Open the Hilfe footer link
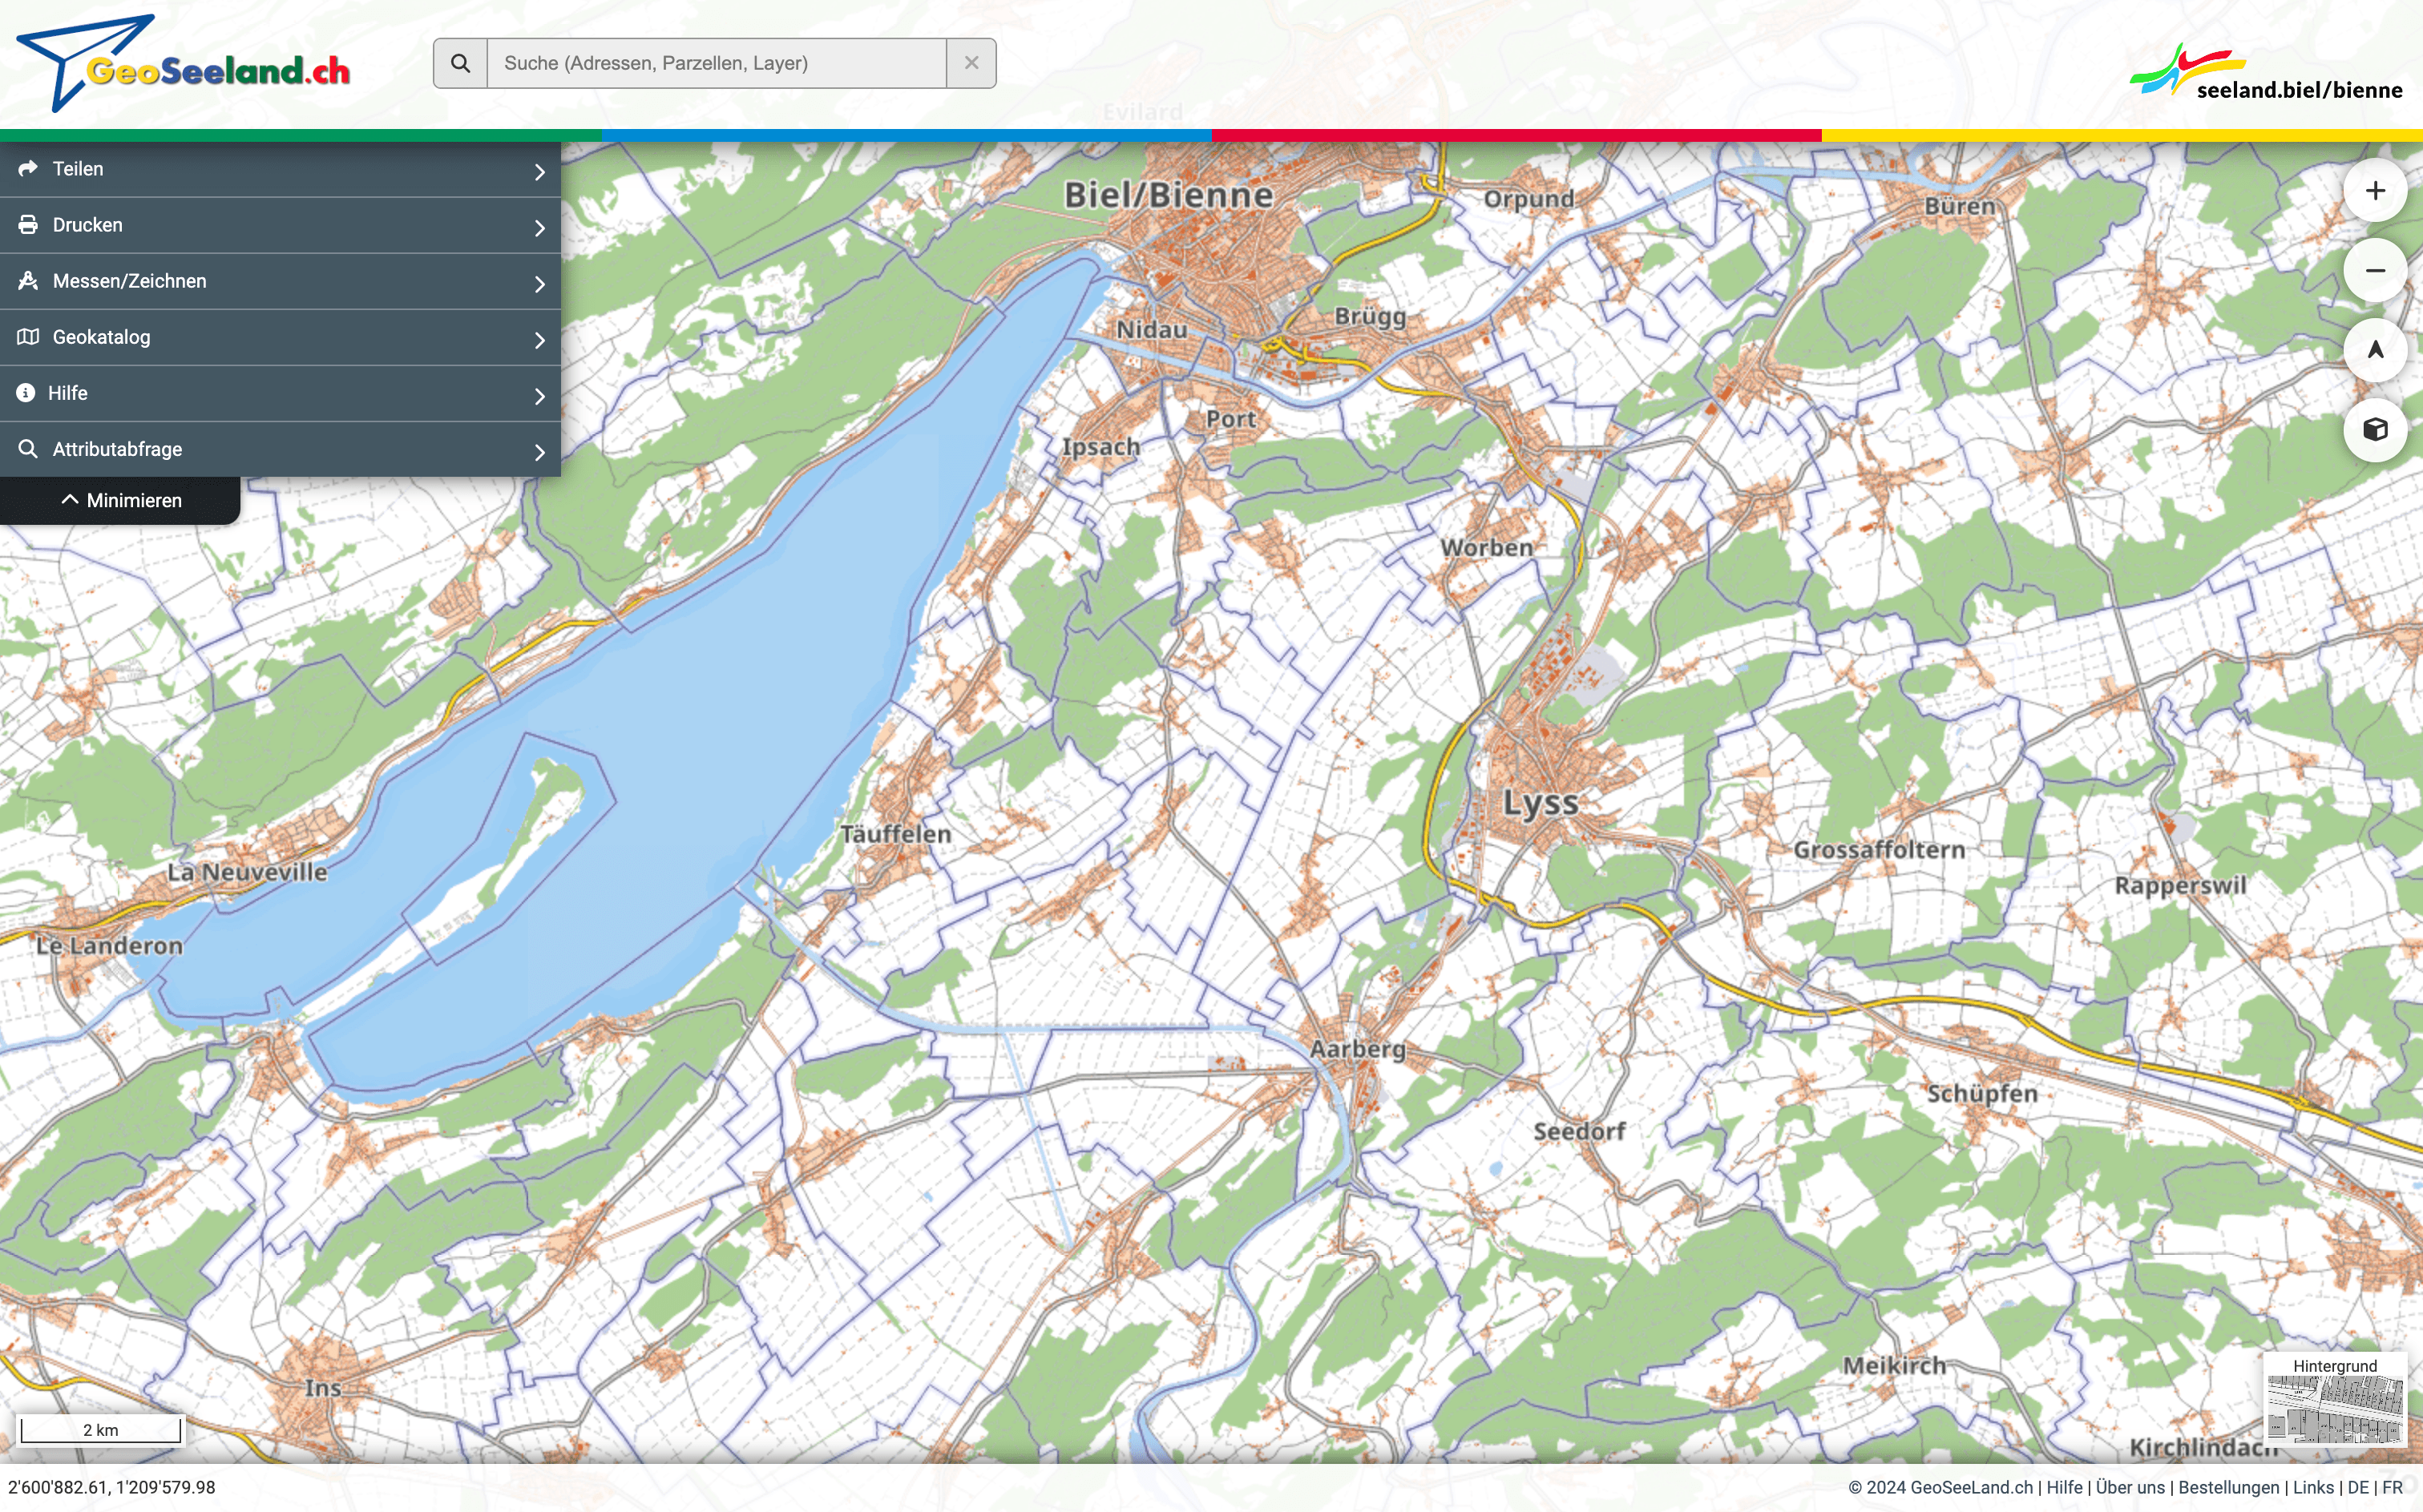The width and height of the screenshot is (2423, 1512). [x=2064, y=1488]
